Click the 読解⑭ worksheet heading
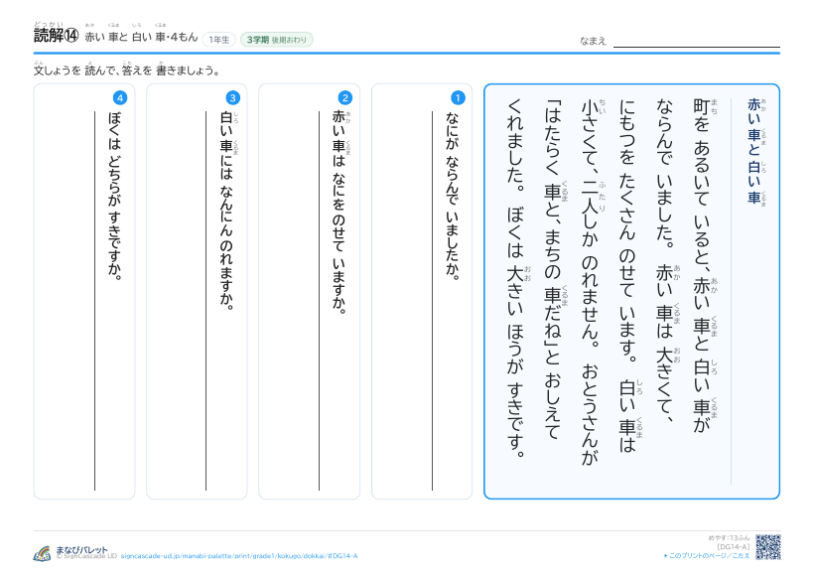This screenshot has width=814, height=576. 56,35
